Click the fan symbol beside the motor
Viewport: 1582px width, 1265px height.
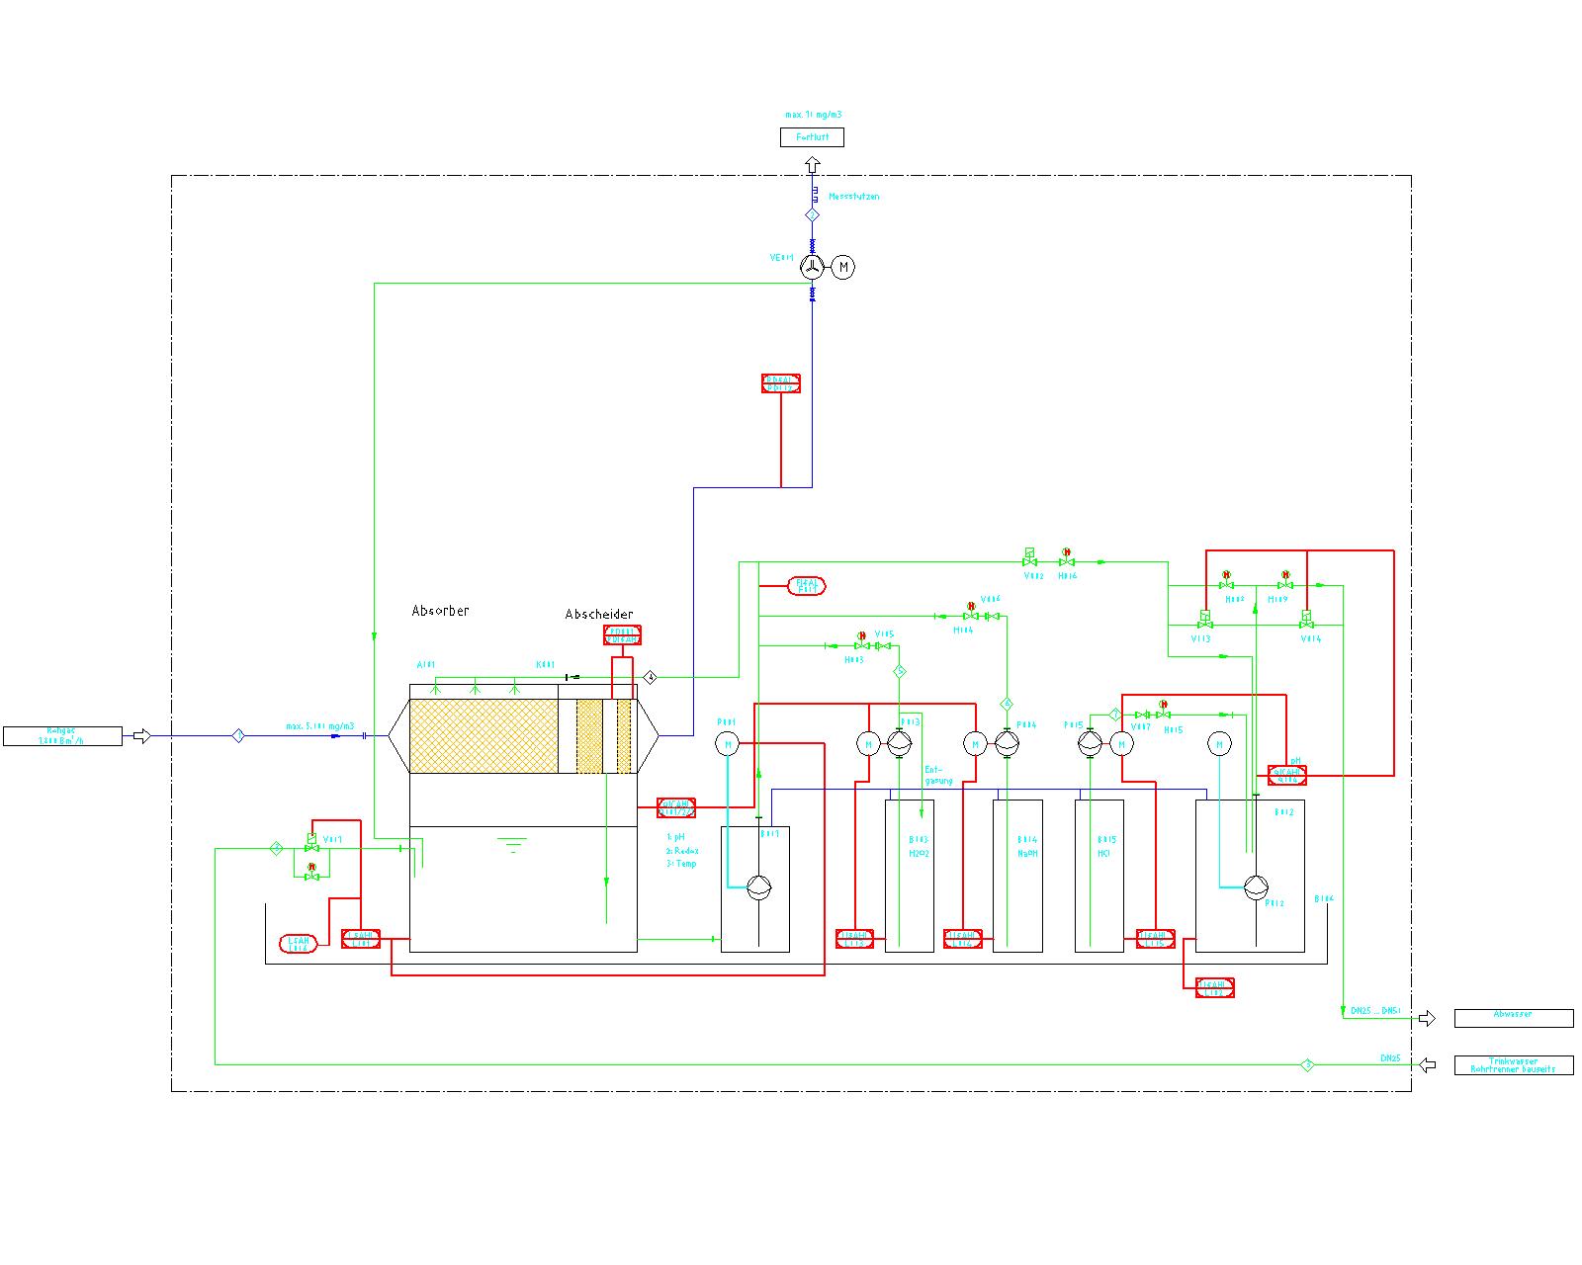coord(812,267)
